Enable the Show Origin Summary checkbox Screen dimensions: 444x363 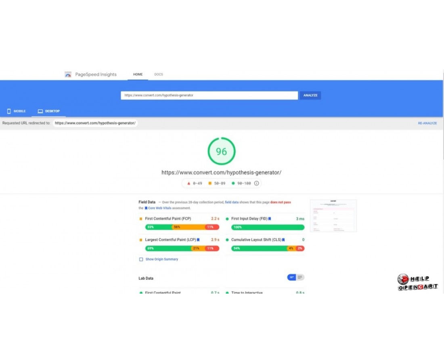(x=141, y=259)
